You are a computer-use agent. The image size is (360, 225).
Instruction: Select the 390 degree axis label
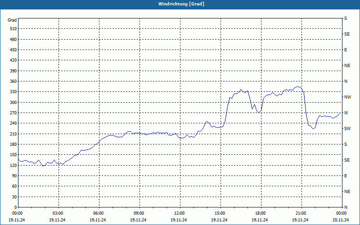[x=13, y=71]
